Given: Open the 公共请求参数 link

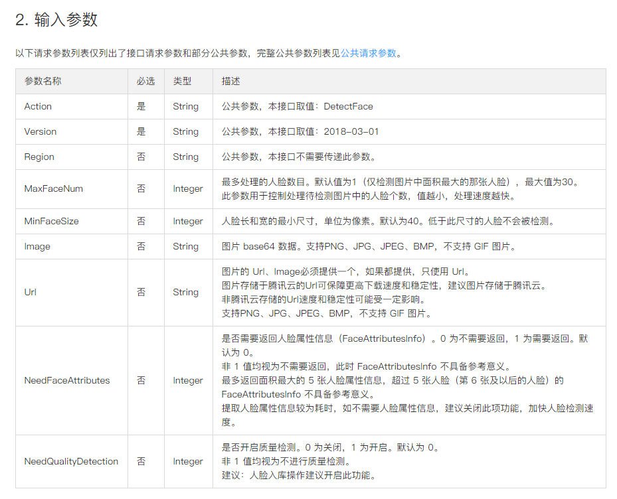Looking at the screenshot, I should point(369,53).
